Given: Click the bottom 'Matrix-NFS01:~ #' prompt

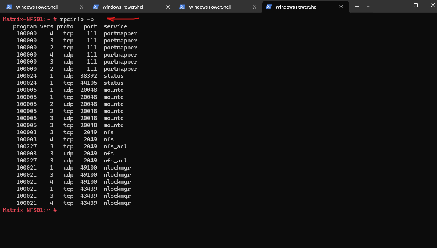Looking at the screenshot, I should pyautogui.click(x=30, y=210).
